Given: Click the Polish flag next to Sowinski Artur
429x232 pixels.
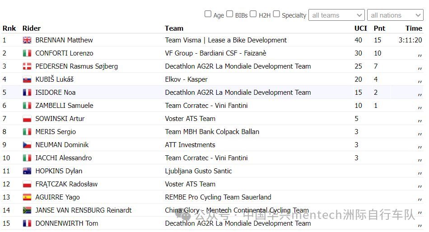Looking at the screenshot, I should [x=27, y=119].
